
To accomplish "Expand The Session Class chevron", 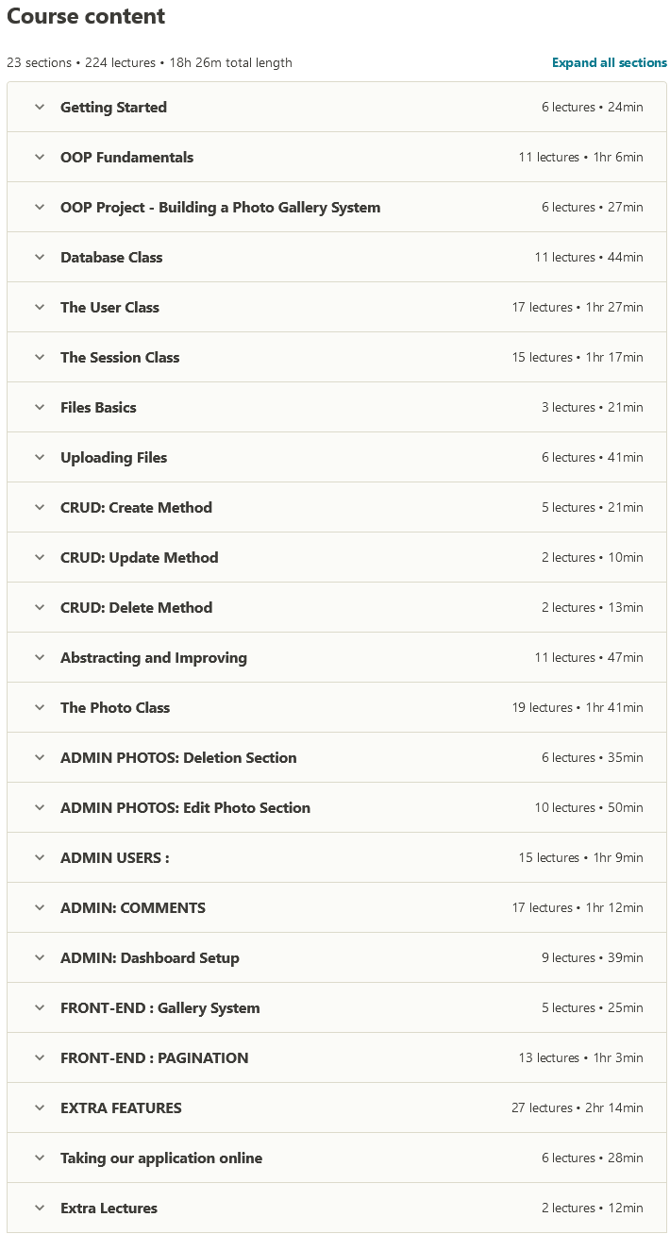I will coord(40,358).
